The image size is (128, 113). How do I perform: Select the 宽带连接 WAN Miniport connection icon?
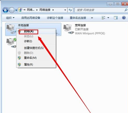coord(68,29)
